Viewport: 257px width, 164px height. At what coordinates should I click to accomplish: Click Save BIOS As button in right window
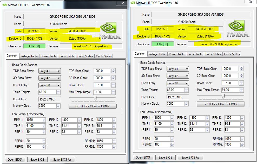click(190, 157)
